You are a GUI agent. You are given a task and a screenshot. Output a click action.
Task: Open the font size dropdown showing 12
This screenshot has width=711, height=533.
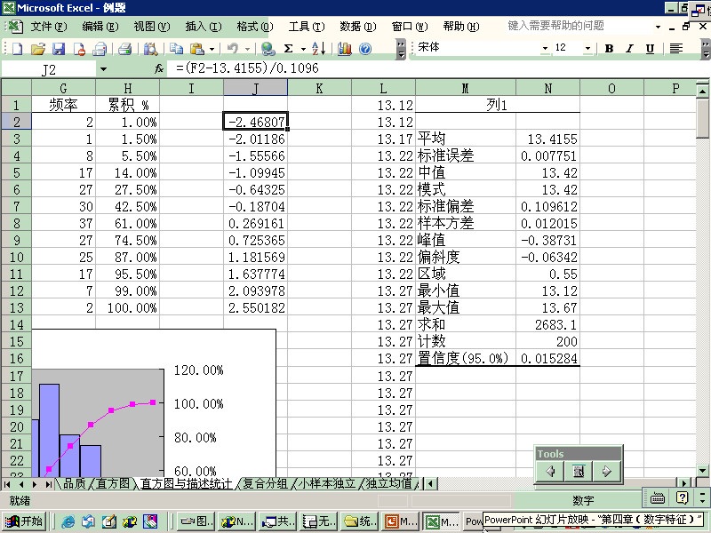[x=587, y=48]
